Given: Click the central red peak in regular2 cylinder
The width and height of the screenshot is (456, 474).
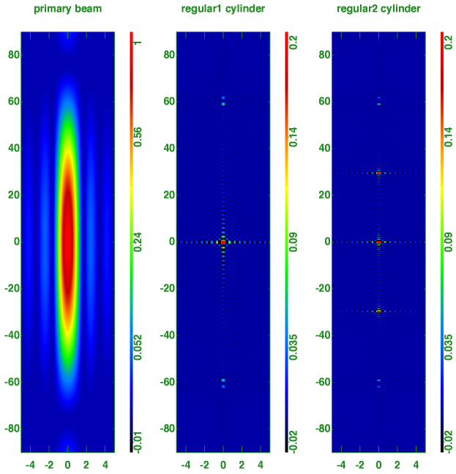Looking at the screenshot, I should pyautogui.click(x=378, y=242).
